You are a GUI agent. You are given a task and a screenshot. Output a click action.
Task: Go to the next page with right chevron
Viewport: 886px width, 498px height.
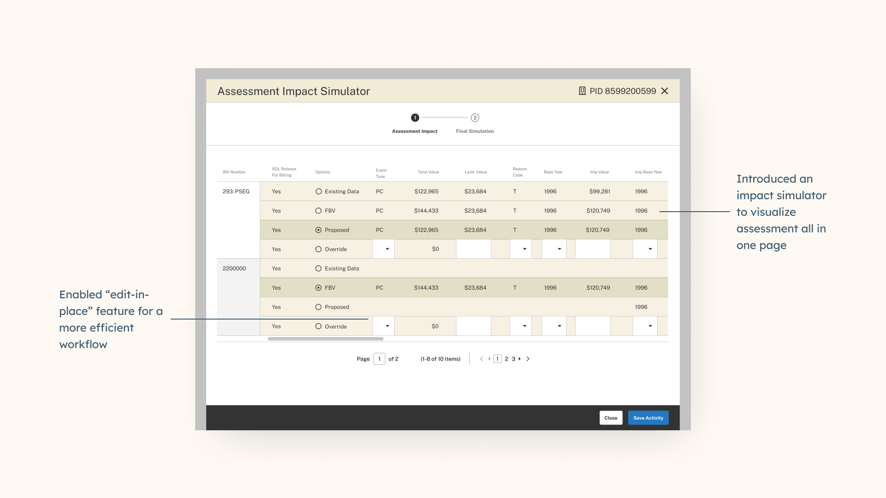point(528,359)
